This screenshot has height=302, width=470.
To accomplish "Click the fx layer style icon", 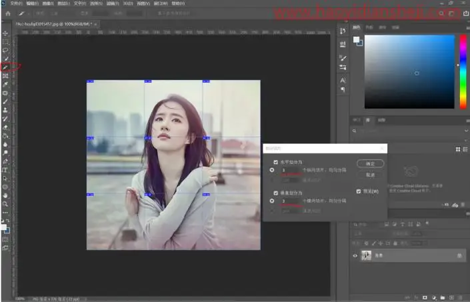I will pyautogui.click(x=417, y=298).
